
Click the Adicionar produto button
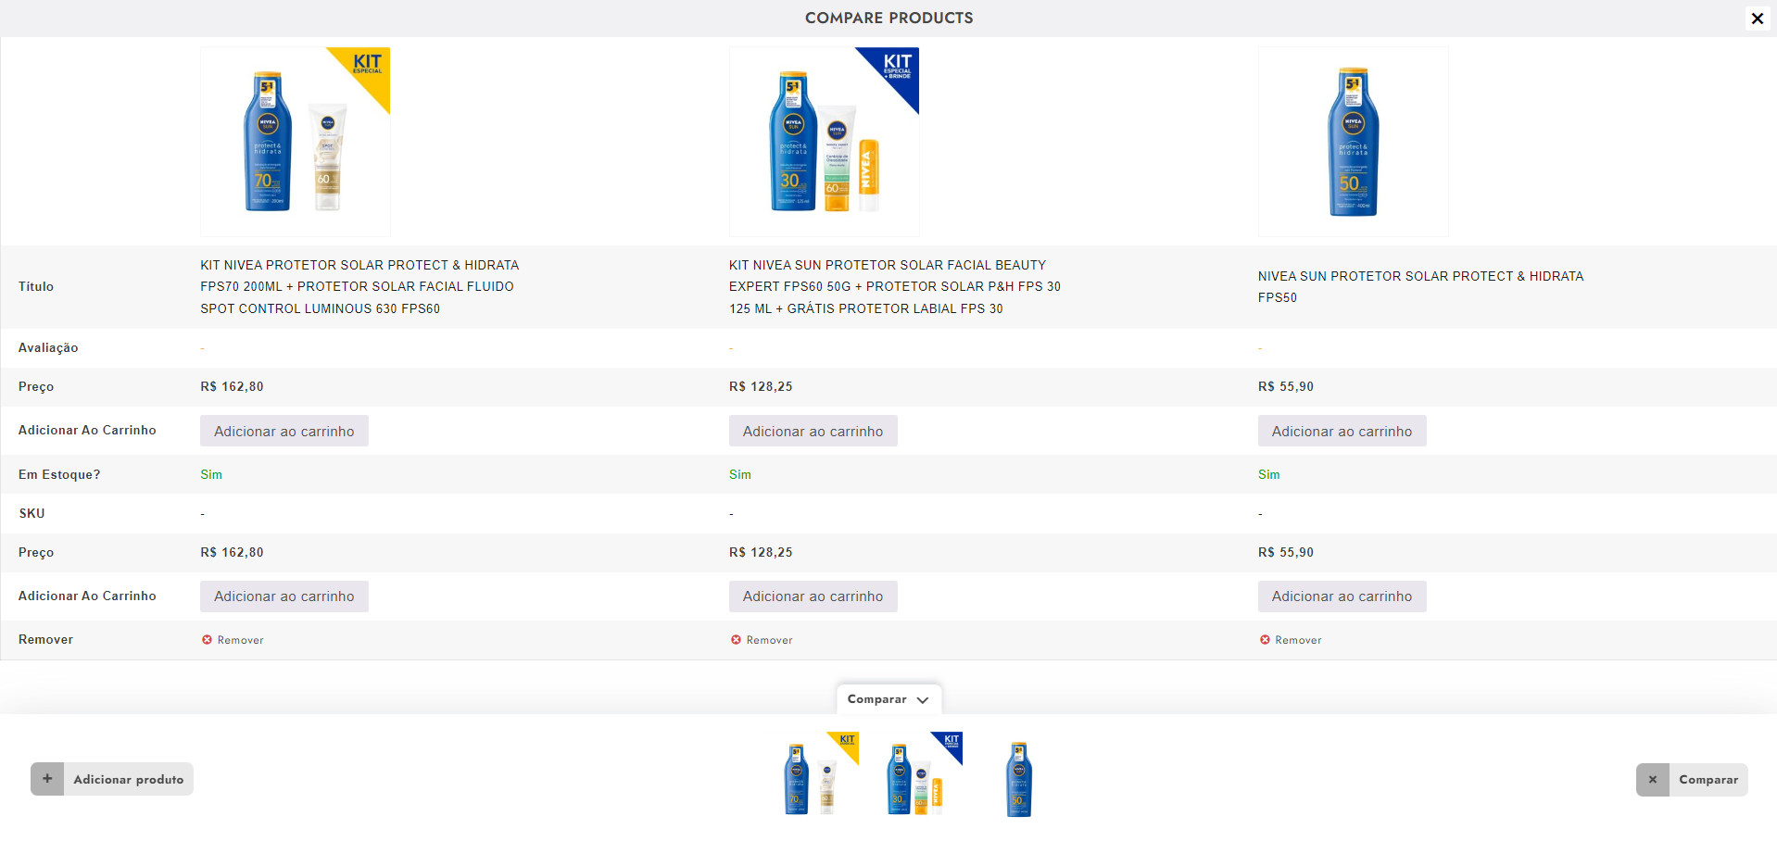128,780
